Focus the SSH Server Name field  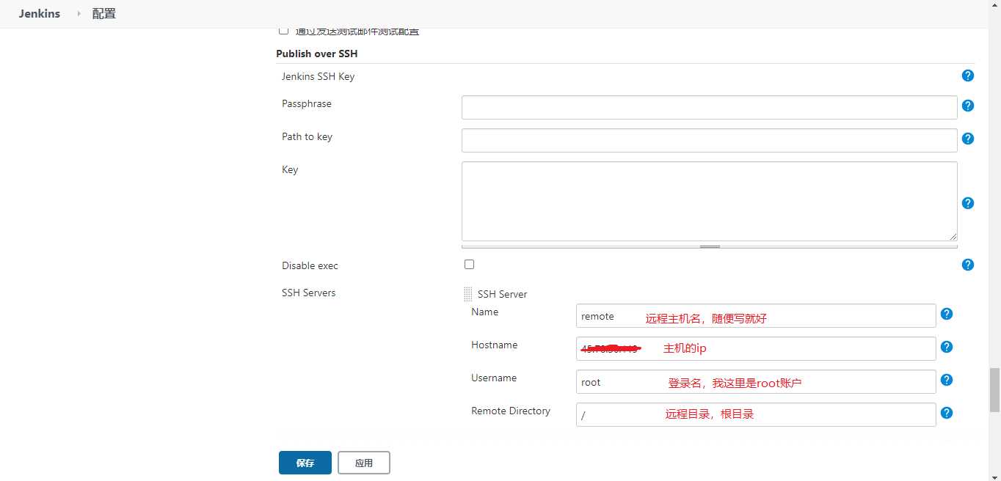point(756,315)
